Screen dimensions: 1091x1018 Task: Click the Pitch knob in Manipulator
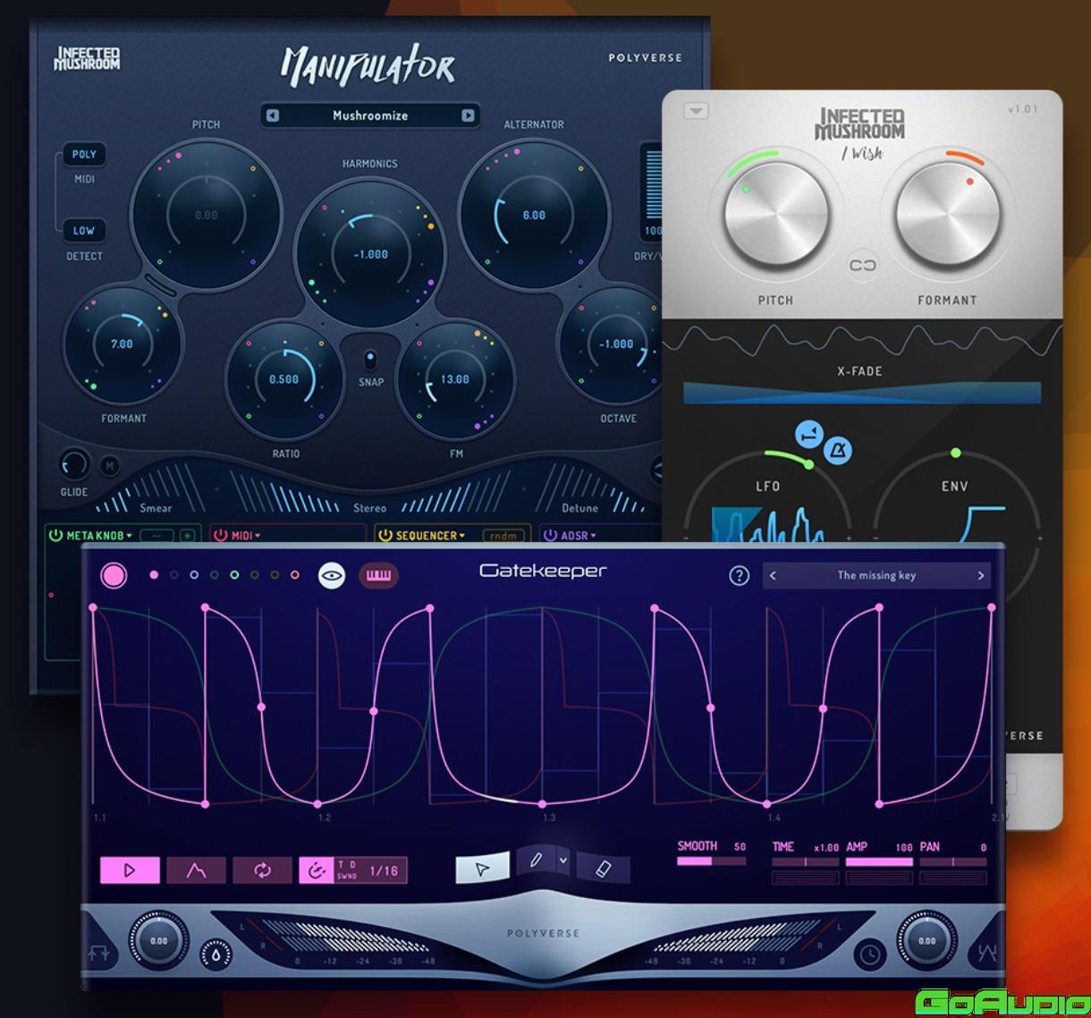click(x=207, y=215)
